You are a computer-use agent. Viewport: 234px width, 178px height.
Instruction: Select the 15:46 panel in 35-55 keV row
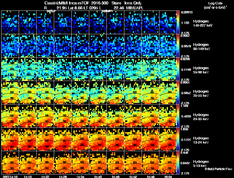click(115, 93)
